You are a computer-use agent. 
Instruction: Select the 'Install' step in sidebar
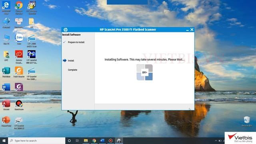click(x=71, y=60)
